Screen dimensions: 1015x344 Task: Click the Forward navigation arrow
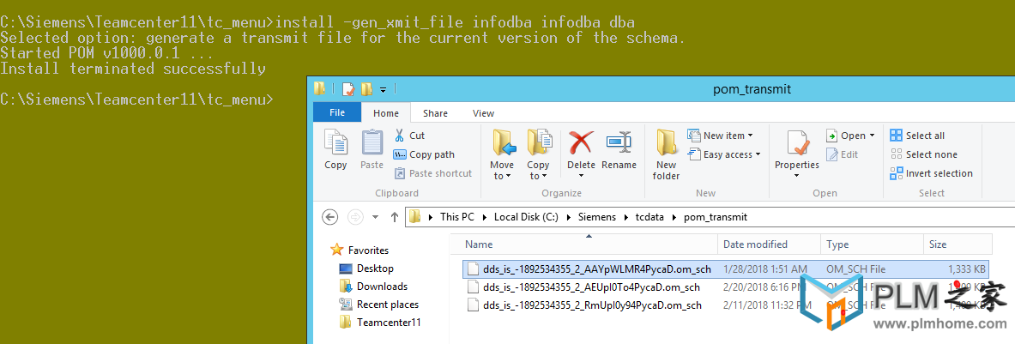pos(354,217)
